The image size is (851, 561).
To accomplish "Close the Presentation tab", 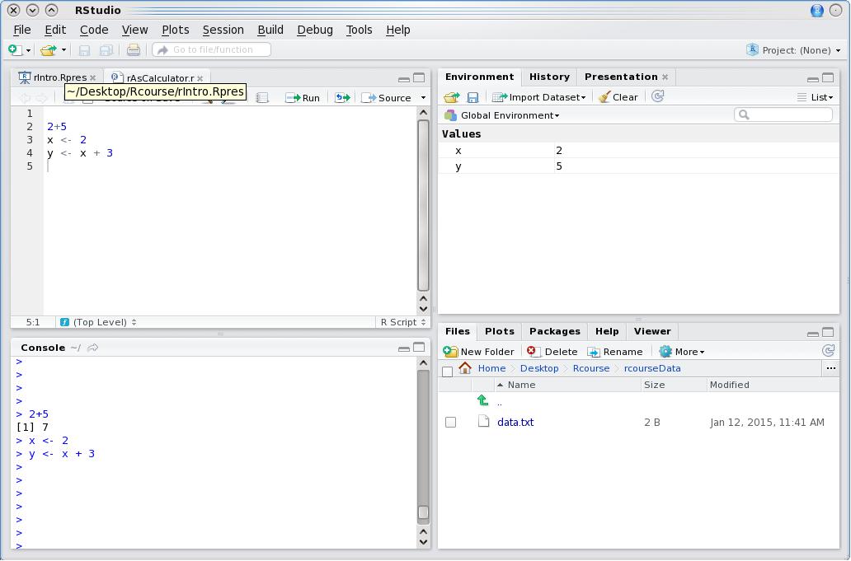I will pyautogui.click(x=665, y=77).
